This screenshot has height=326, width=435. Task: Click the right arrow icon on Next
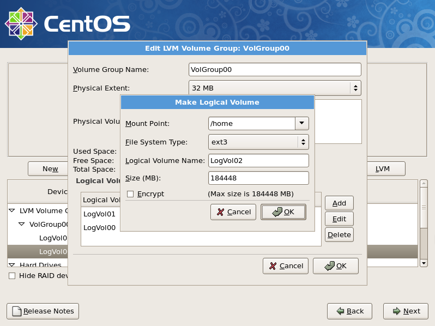[397, 311]
